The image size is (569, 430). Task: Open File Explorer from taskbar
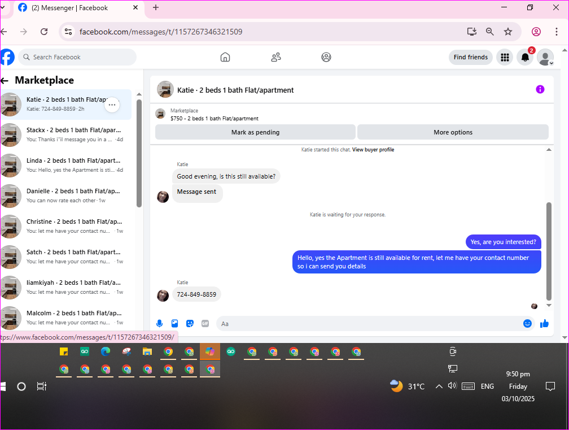147,351
